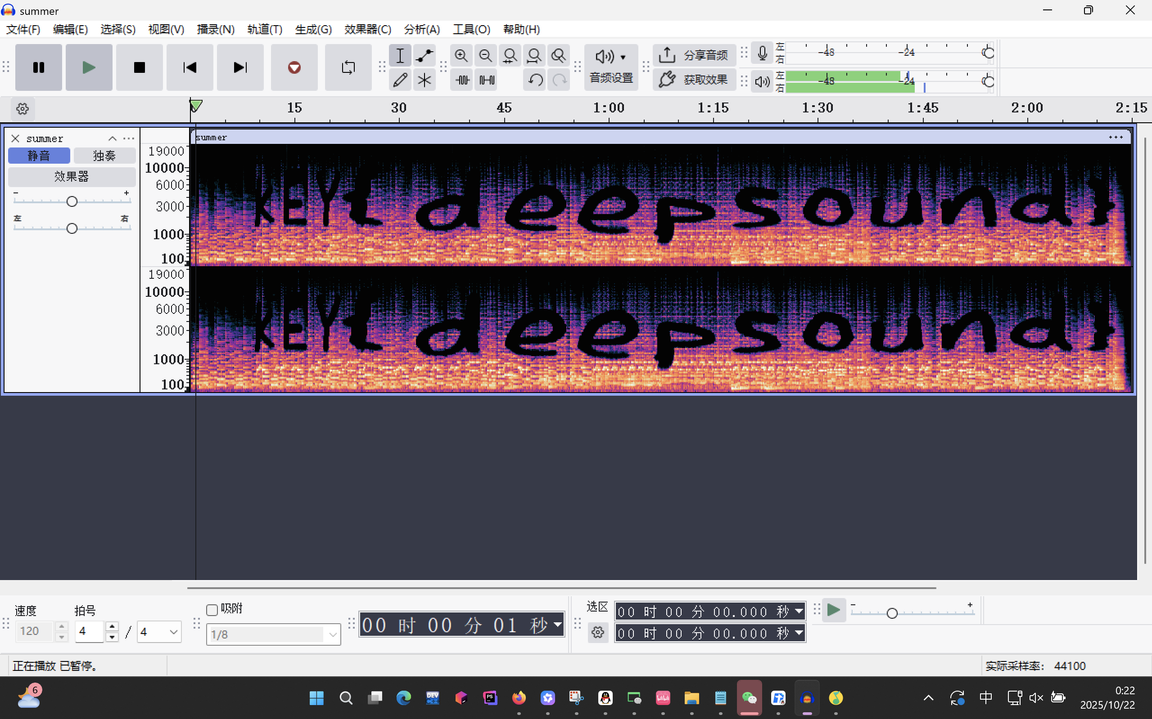The height and width of the screenshot is (719, 1152).
Task: Skip to end of the project
Action: coord(240,67)
